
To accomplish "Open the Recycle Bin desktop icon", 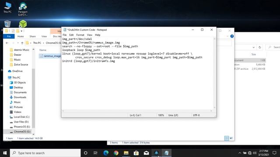I will coord(7,24).
